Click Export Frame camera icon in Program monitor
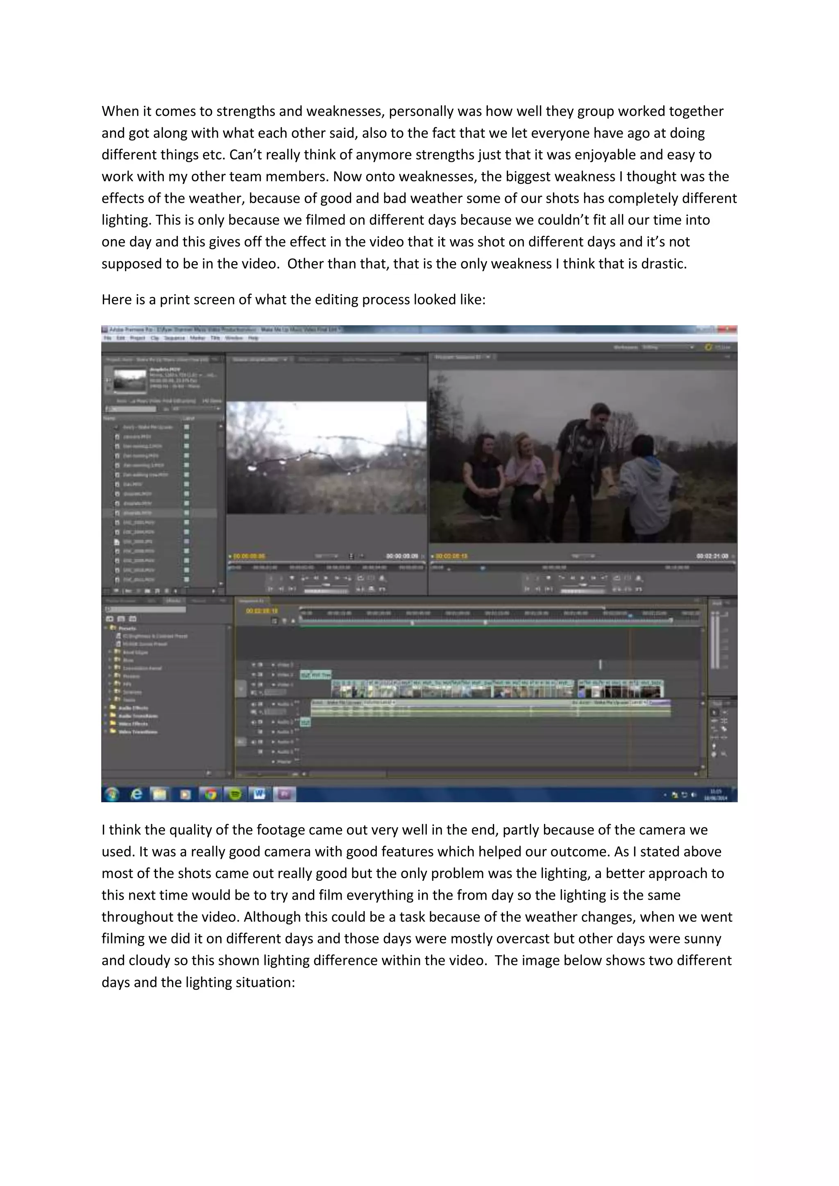The height and width of the screenshot is (1186, 839). [x=639, y=578]
